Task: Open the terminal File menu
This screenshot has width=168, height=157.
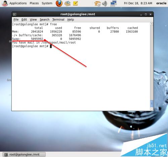Action: 16,19
